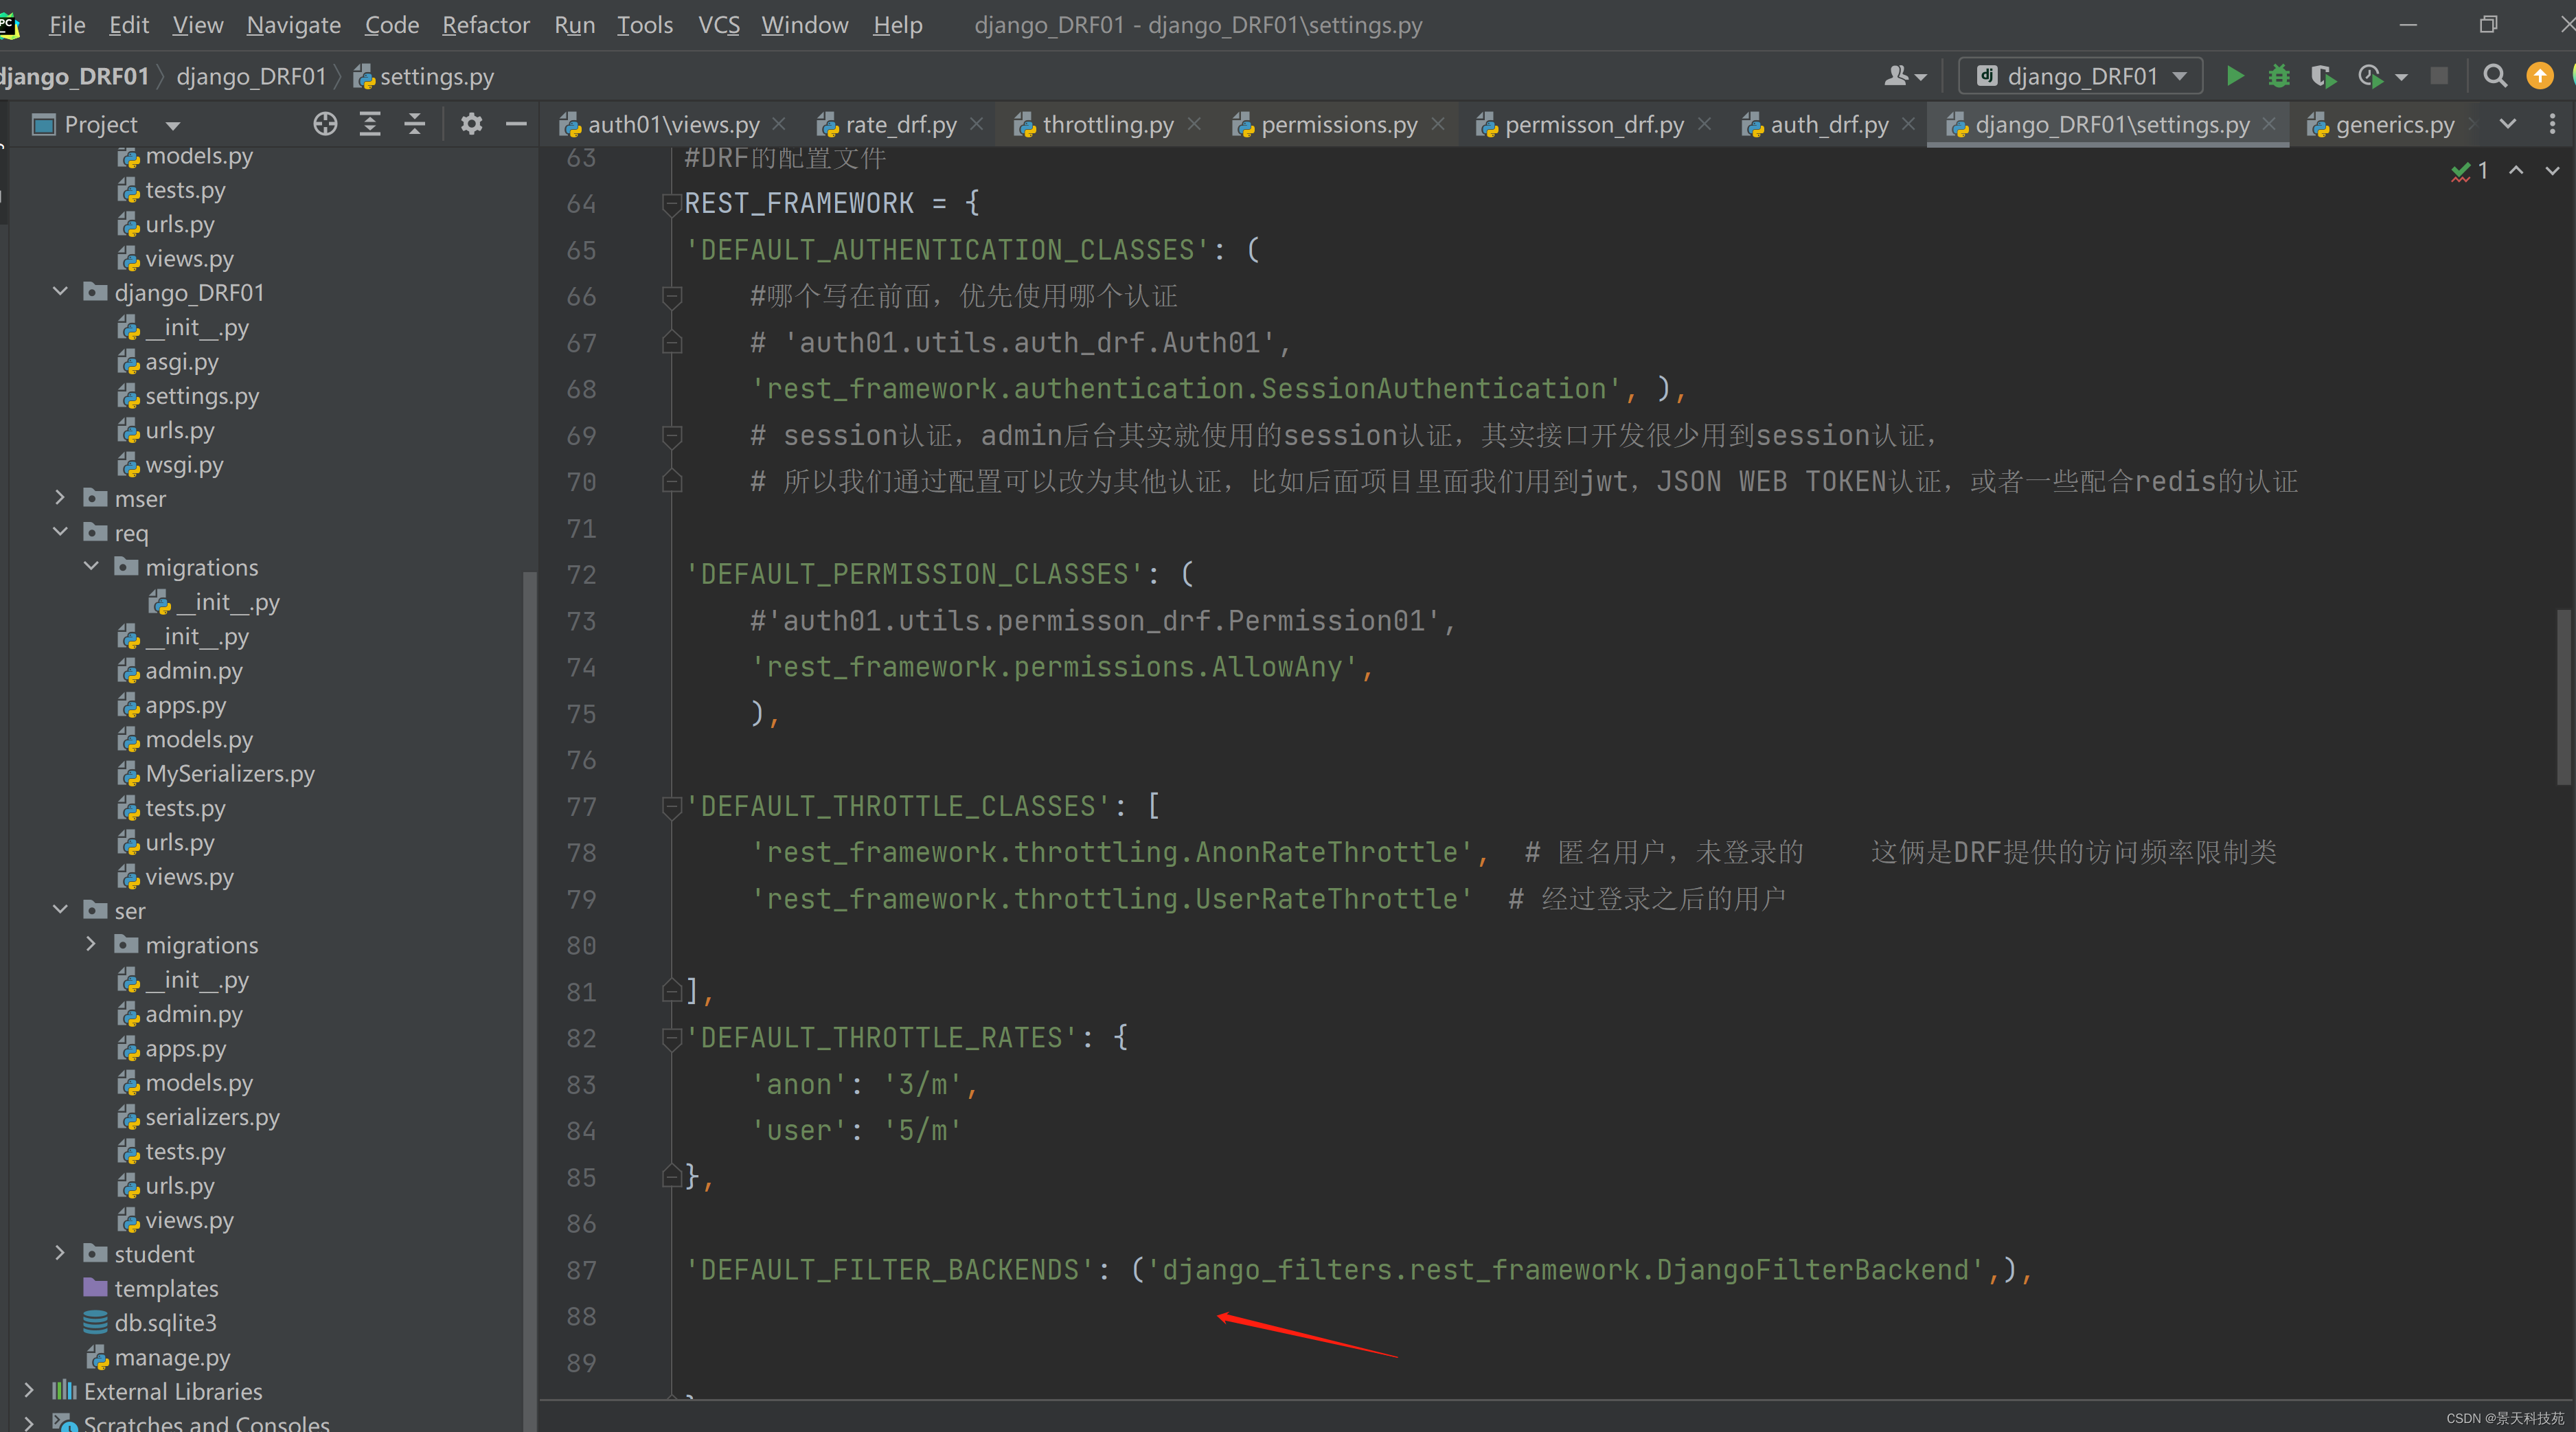
Task: Click line number 72 in gutter
Action: click(x=581, y=574)
